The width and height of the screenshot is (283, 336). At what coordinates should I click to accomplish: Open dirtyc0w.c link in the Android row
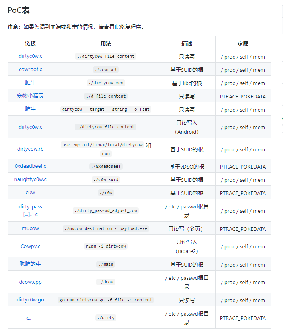pos(31,127)
